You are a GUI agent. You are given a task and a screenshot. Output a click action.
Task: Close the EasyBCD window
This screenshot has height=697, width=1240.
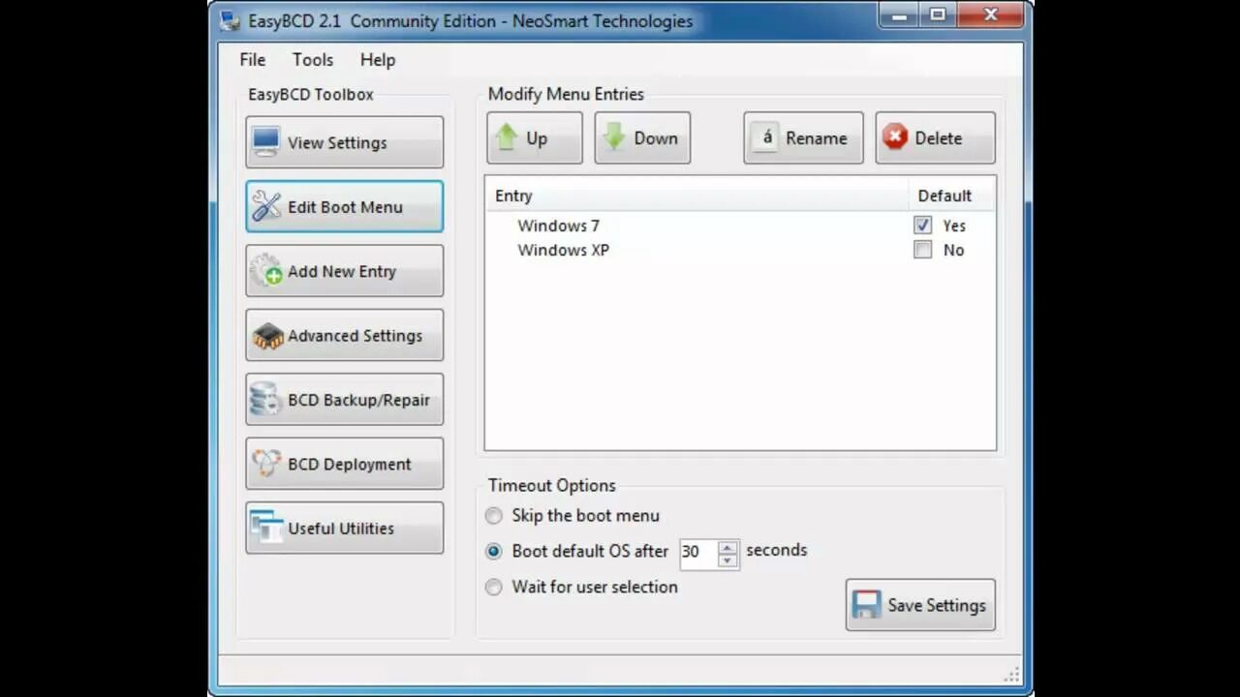click(990, 15)
